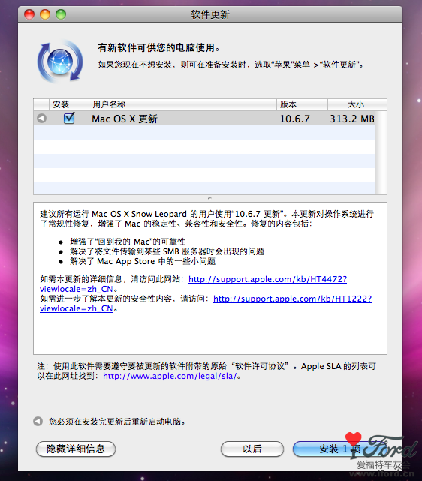Sort by the 用户名称 column header
The image size is (422, 481).
click(182, 104)
